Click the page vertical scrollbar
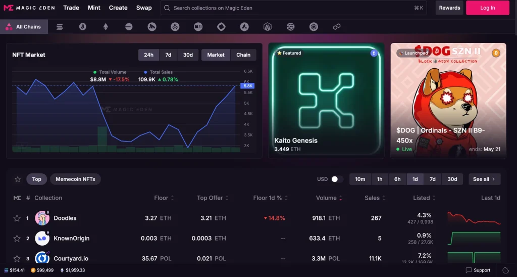Image resolution: width=517 pixels, height=277 pixels. (x=515, y=17)
